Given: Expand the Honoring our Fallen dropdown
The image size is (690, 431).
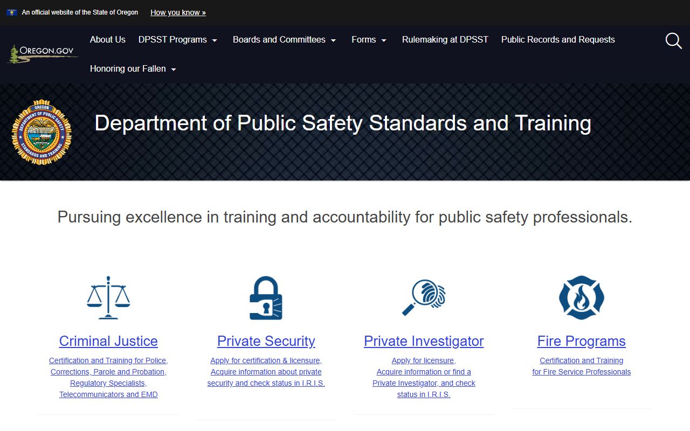Looking at the screenshot, I should (x=133, y=69).
